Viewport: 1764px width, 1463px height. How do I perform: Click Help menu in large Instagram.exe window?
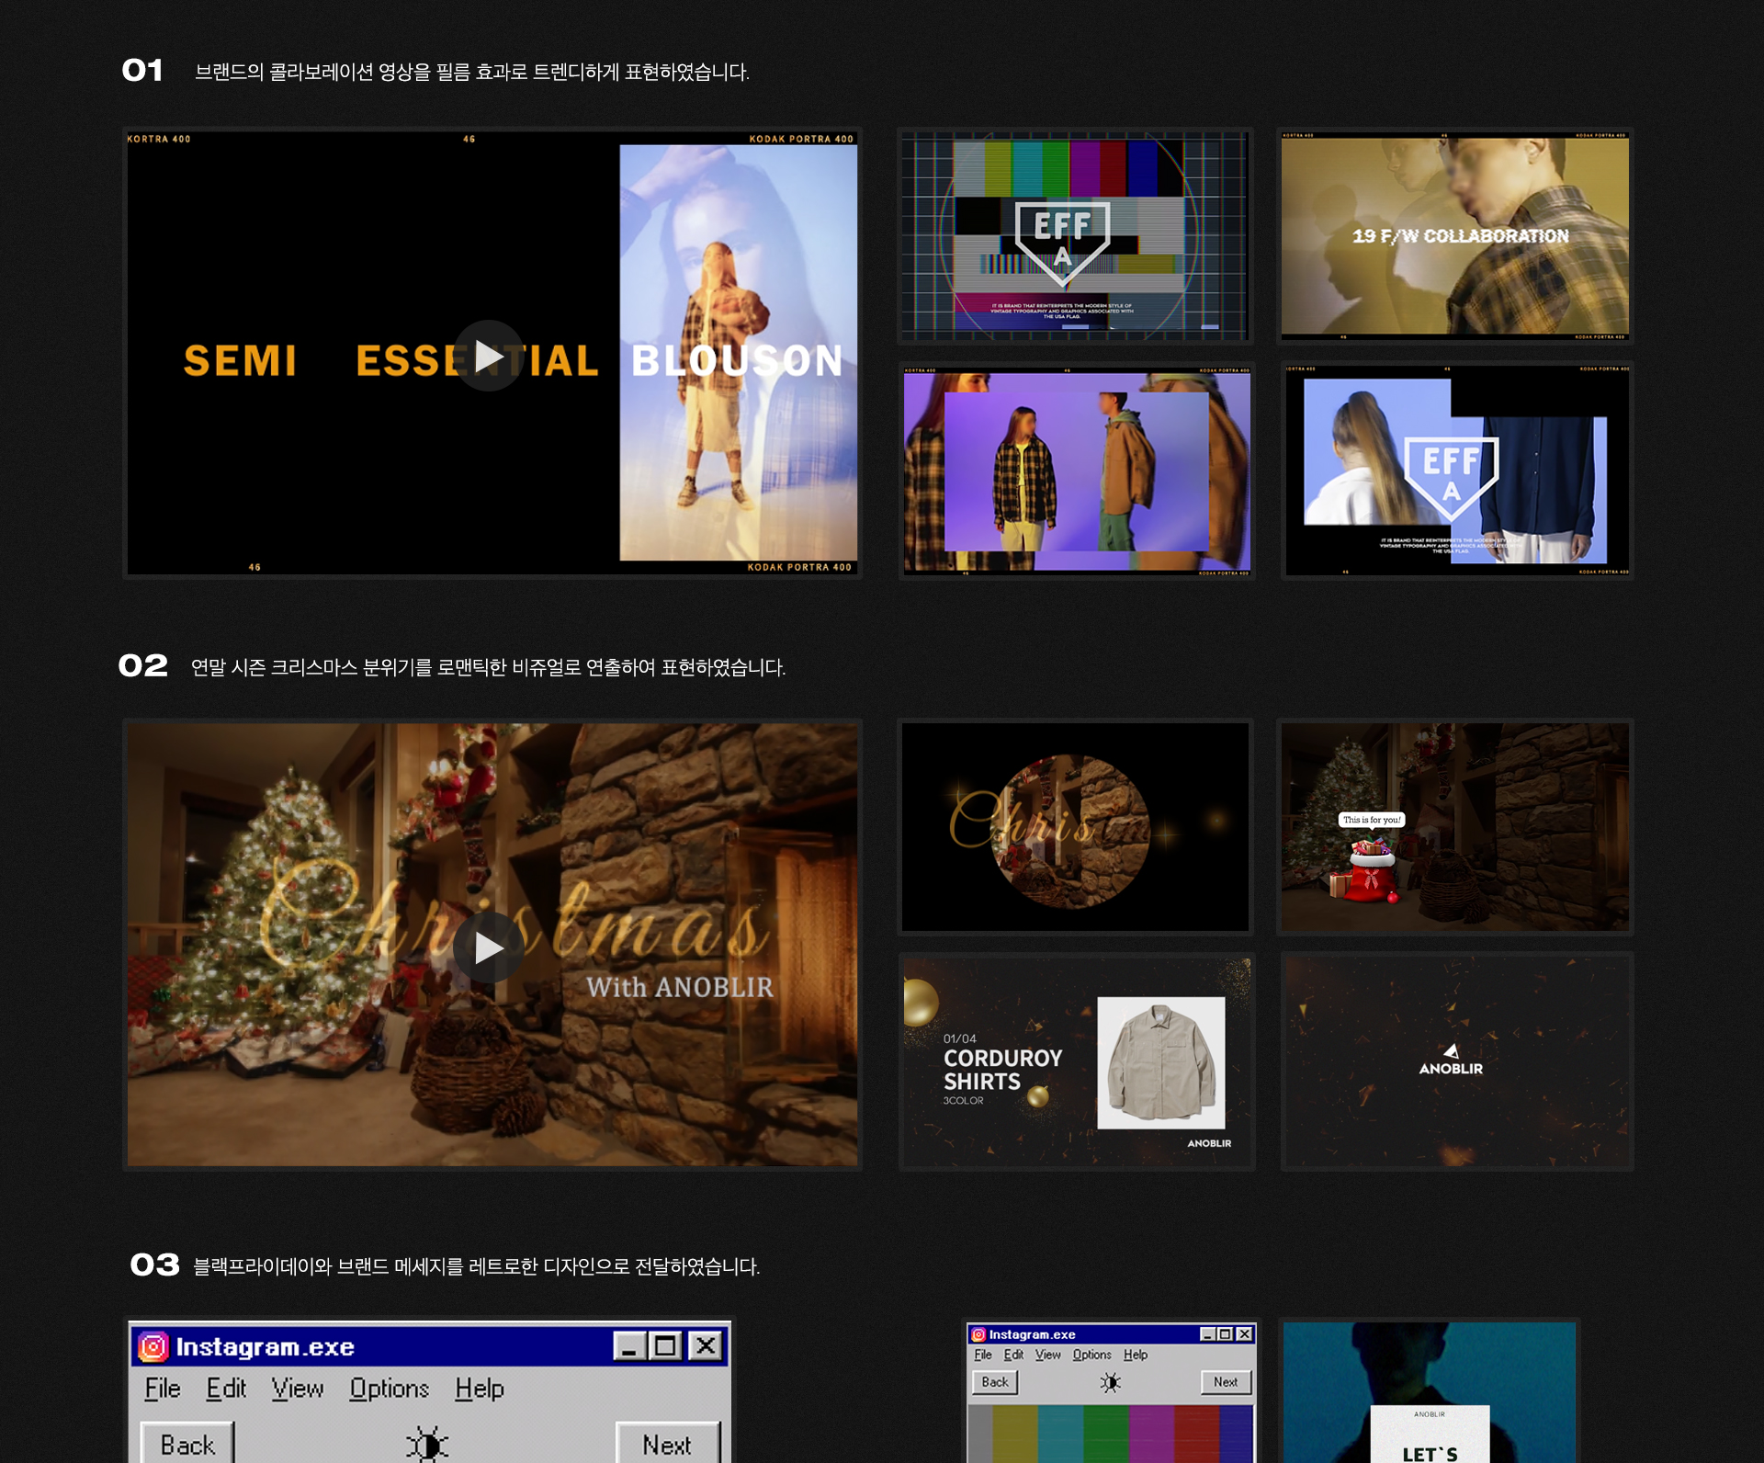(x=480, y=1389)
